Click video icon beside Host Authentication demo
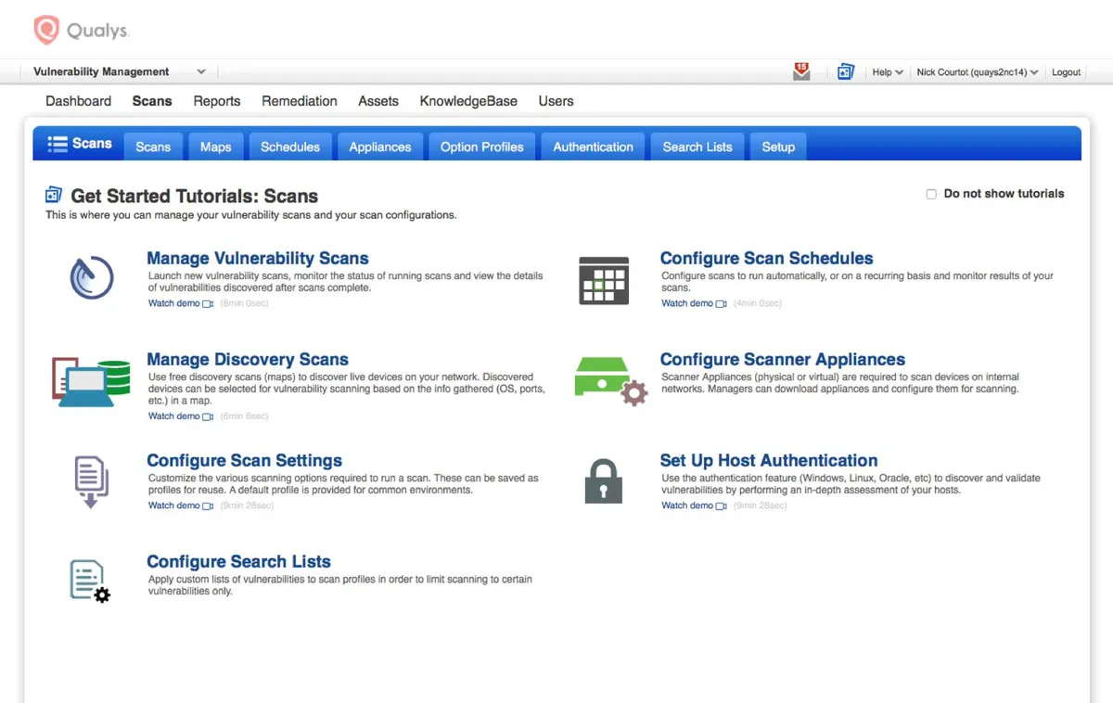This screenshot has width=1113, height=703. (721, 506)
